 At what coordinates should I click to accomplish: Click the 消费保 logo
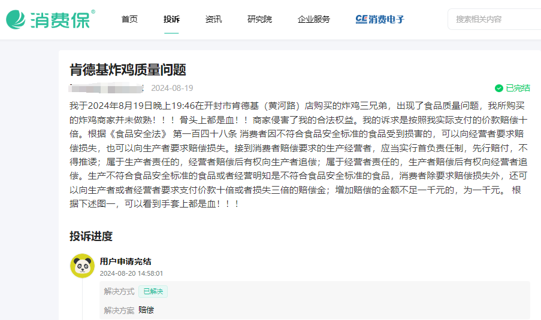click(x=50, y=19)
